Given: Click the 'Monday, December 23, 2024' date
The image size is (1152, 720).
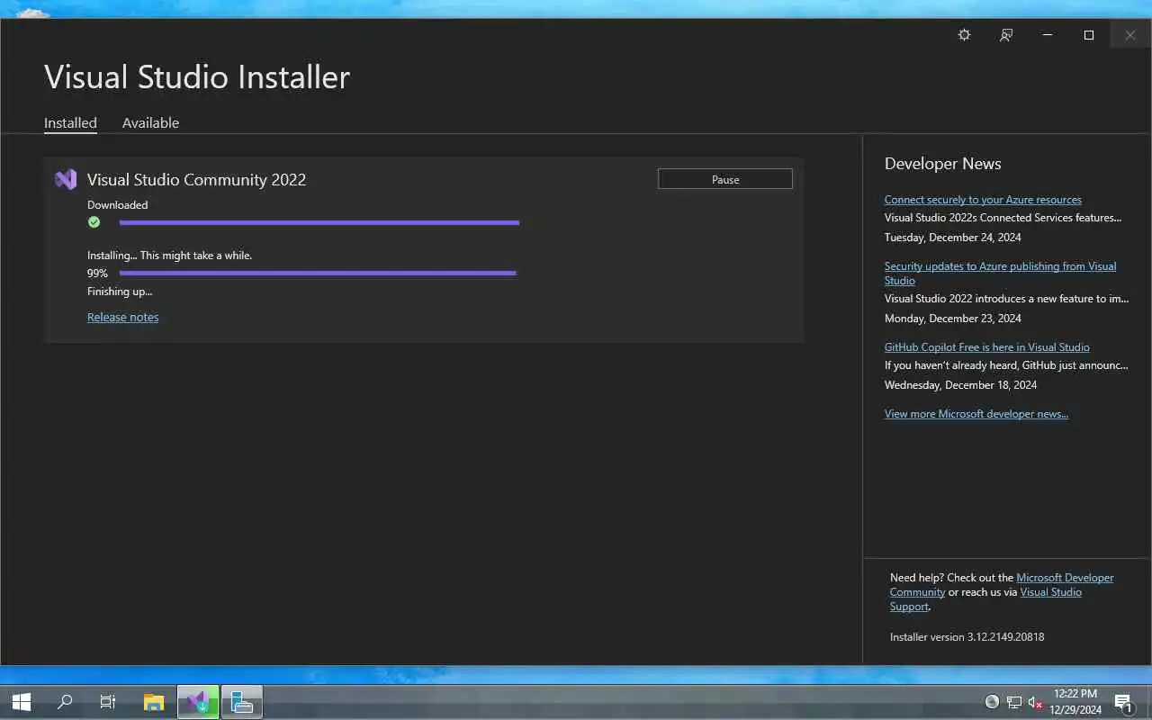Looking at the screenshot, I should click(x=952, y=319).
